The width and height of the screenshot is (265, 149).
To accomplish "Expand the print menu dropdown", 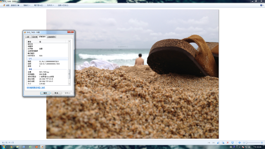I will pyautogui.click(x=51, y=5).
